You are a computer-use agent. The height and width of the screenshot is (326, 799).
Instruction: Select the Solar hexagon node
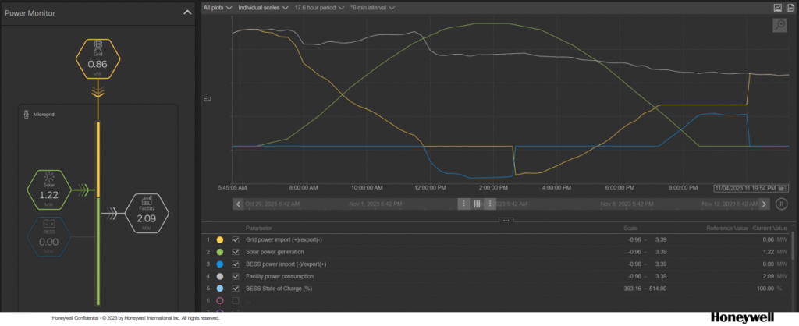48,189
